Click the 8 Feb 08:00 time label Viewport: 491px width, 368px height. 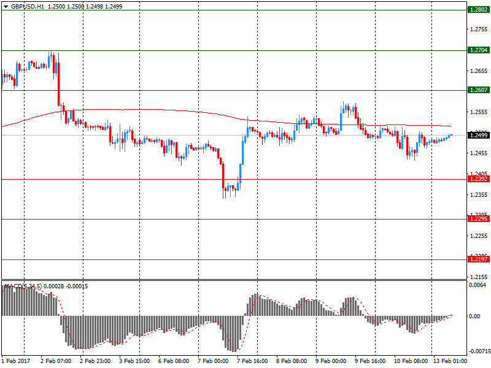(291, 361)
